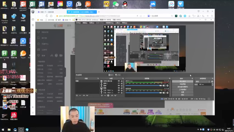Adjust the 麦克风/Aux volume slider

pyautogui.click(x=144, y=86)
